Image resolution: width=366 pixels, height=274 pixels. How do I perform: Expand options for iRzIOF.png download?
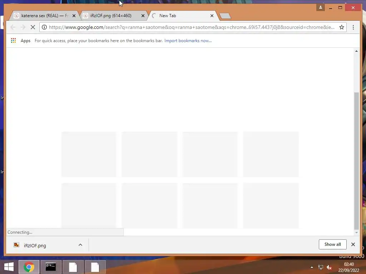coord(80,245)
